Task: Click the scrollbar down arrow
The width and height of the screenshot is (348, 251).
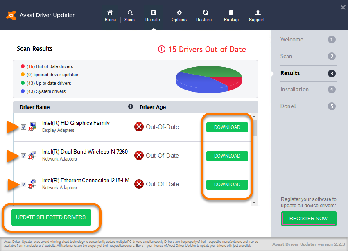Action: (254, 201)
